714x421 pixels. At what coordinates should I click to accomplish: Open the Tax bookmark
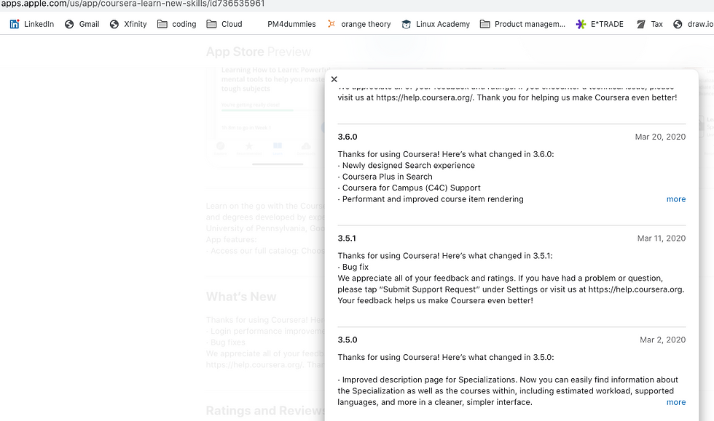(x=649, y=24)
